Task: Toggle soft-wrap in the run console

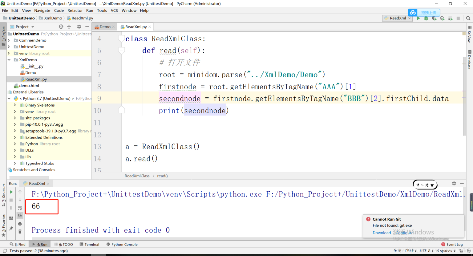Action: click(x=20, y=208)
